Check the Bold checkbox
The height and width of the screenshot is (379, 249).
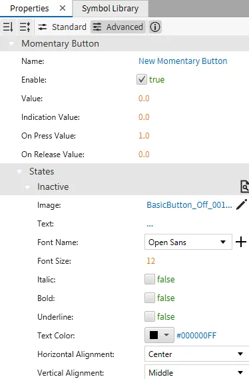150,298
